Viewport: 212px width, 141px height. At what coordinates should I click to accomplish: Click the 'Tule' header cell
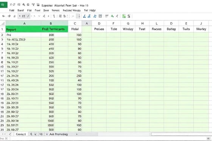tap(114, 29)
